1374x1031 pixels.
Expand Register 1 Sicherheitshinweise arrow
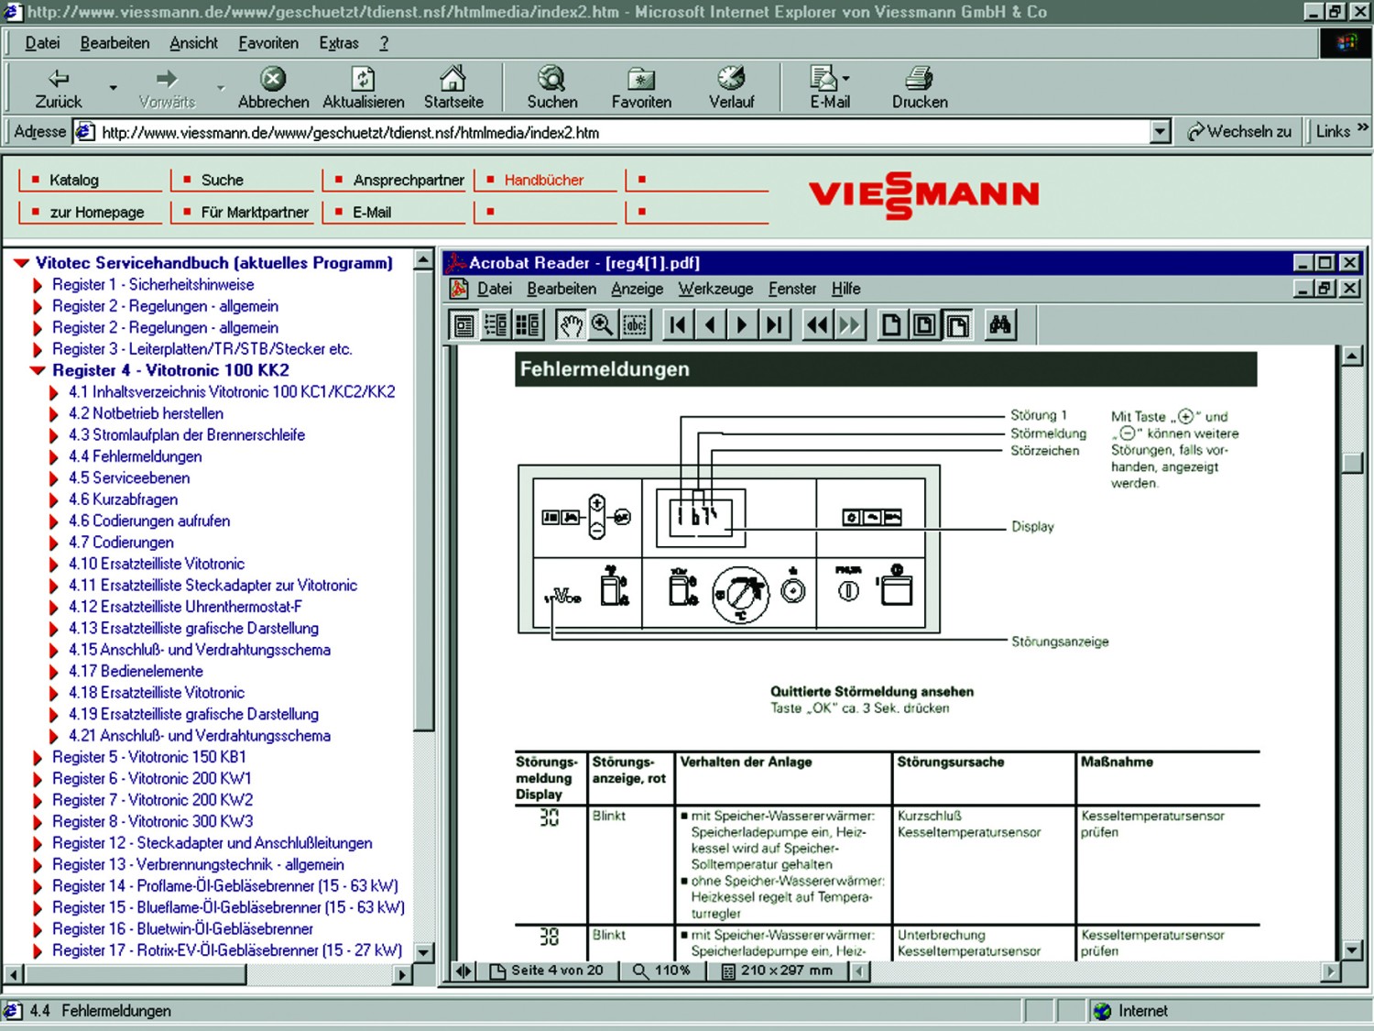38,285
